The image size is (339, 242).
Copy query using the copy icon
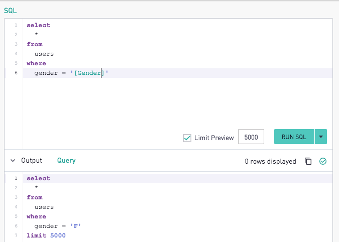308,161
